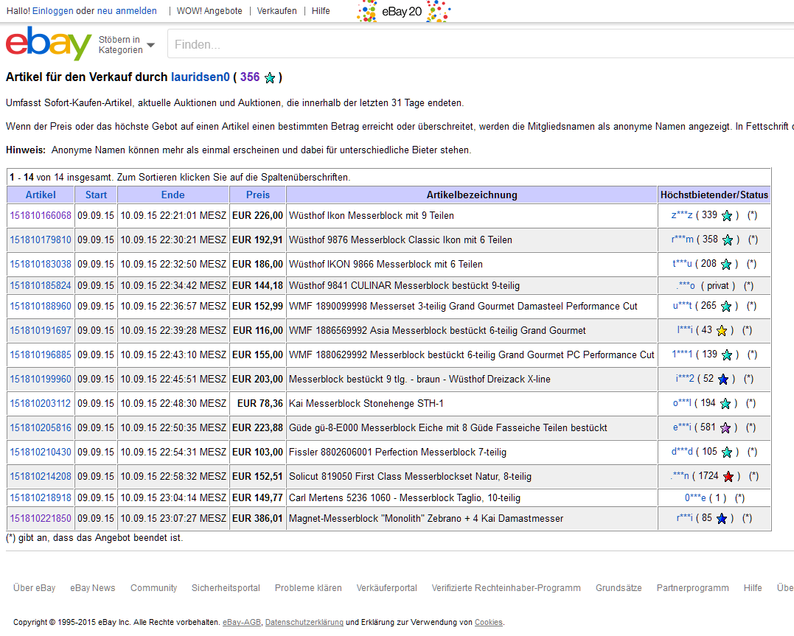Open item 151810183038
The width and height of the screenshot is (794, 636).
click(41, 265)
